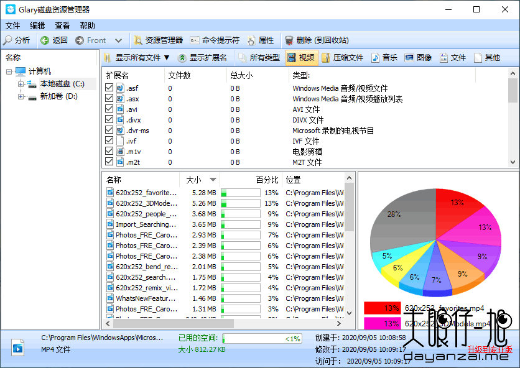Click the green 返回 back arrow icon
520x368 pixels.
click(x=45, y=40)
